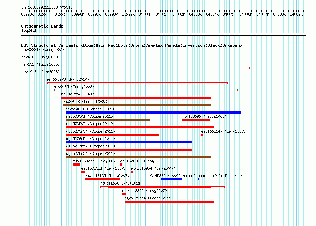Screen dimensions: 316x226
Task: Open the nsv1913 (Kidd2008) variant
Action: tap(40, 72)
